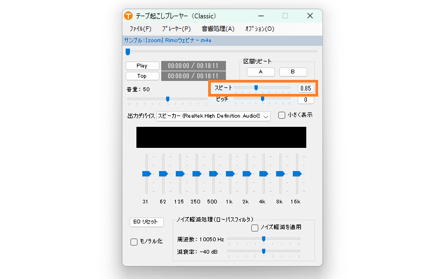The width and height of the screenshot is (447, 279).
Task: Click the 16k equalizer slider handle
Action: pyautogui.click(x=297, y=174)
